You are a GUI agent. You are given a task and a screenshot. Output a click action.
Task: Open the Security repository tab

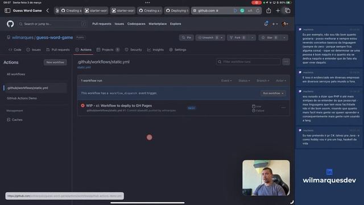pyautogui.click(x=133, y=50)
